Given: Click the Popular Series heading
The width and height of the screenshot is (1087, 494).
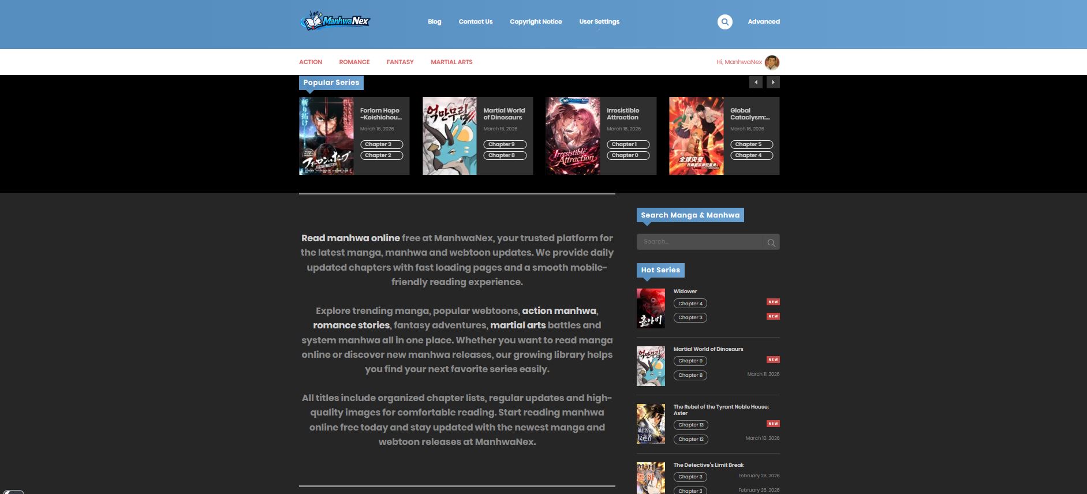Looking at the screenshot, I should point(331,83).
